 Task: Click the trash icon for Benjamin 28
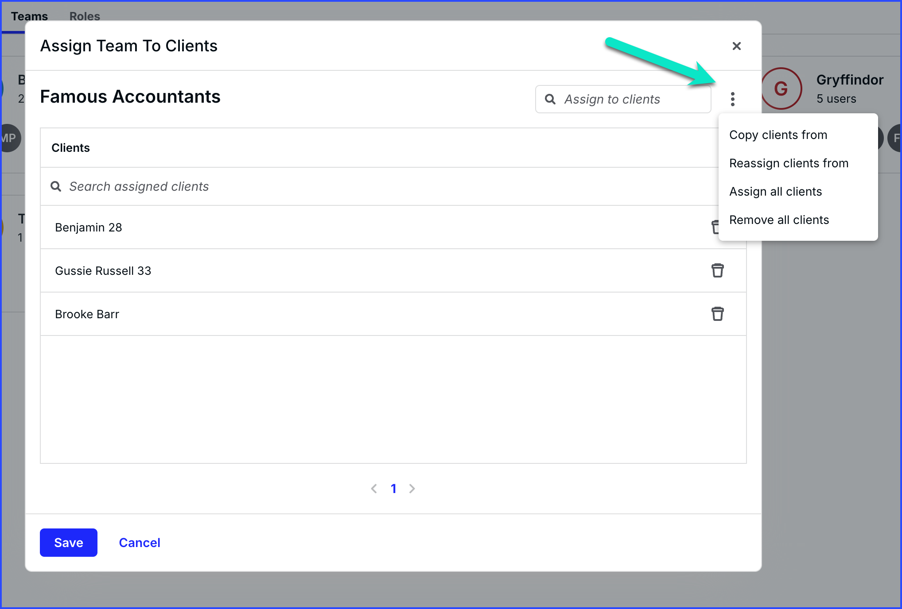click(x=714, y=227)
